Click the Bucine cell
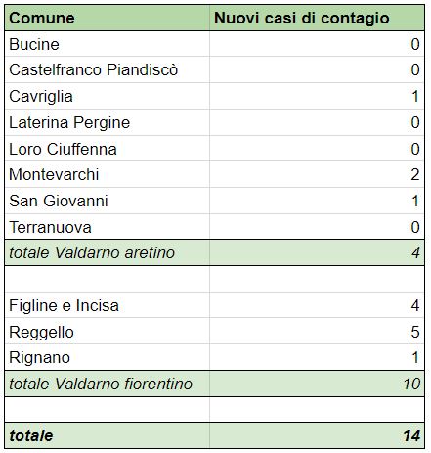431x453 pixels. (108, 44)
